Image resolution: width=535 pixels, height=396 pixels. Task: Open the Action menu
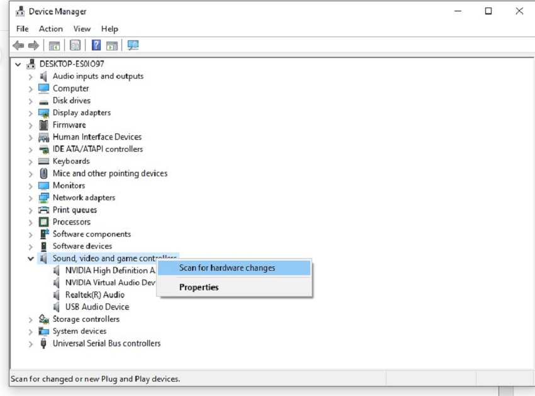coord(50,29)
